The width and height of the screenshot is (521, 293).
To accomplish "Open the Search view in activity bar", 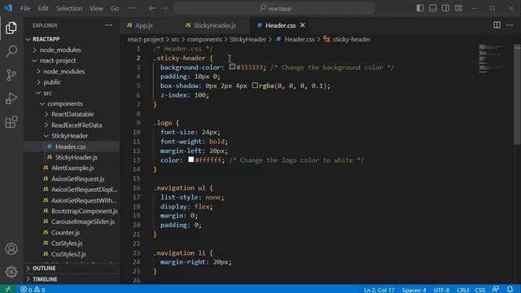I will pyautogui.click(x=11, y=51).
